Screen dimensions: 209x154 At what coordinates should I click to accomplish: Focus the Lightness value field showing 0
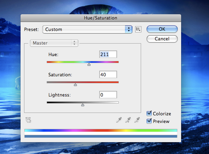pos(108,95)
